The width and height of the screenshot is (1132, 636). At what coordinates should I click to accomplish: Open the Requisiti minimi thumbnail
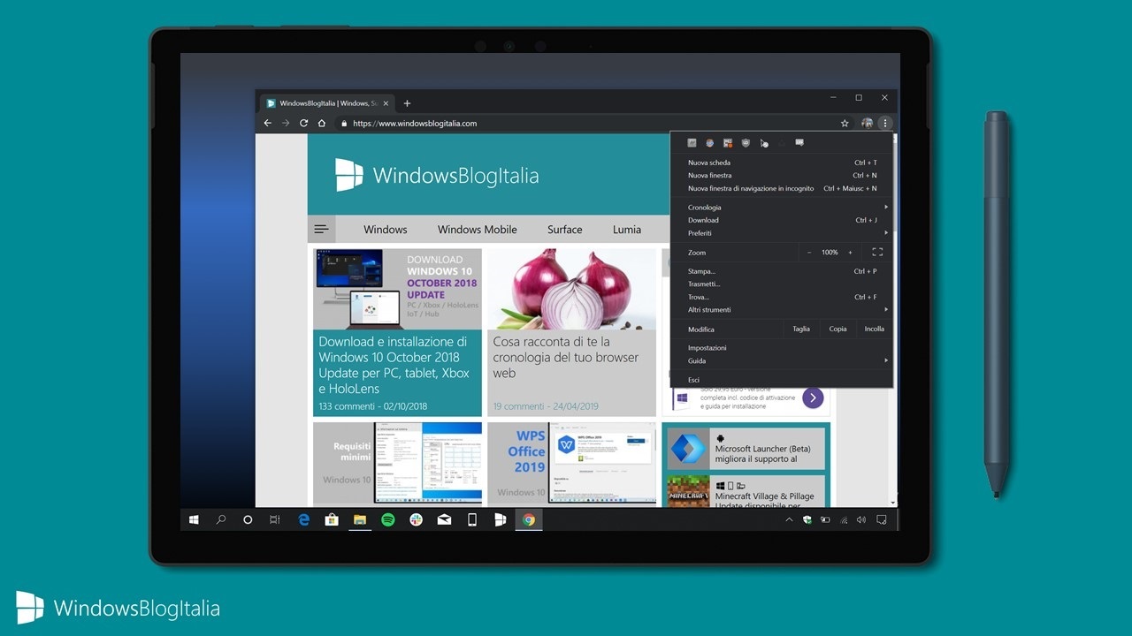pyautogui.click(x=397, y=463)
